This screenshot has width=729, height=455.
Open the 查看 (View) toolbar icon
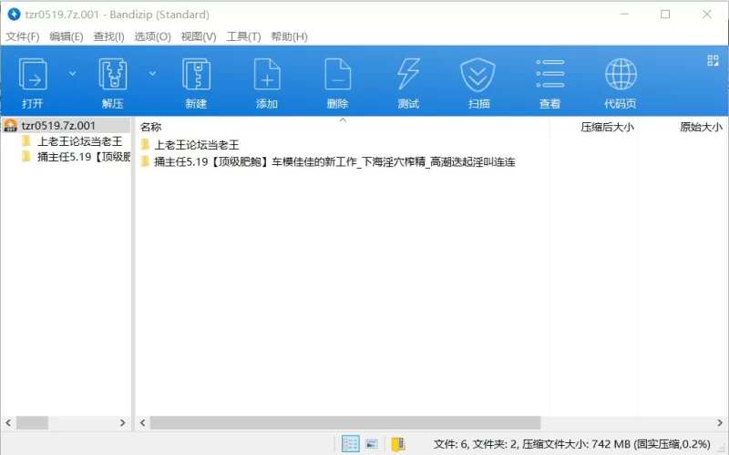click(549, 75)
